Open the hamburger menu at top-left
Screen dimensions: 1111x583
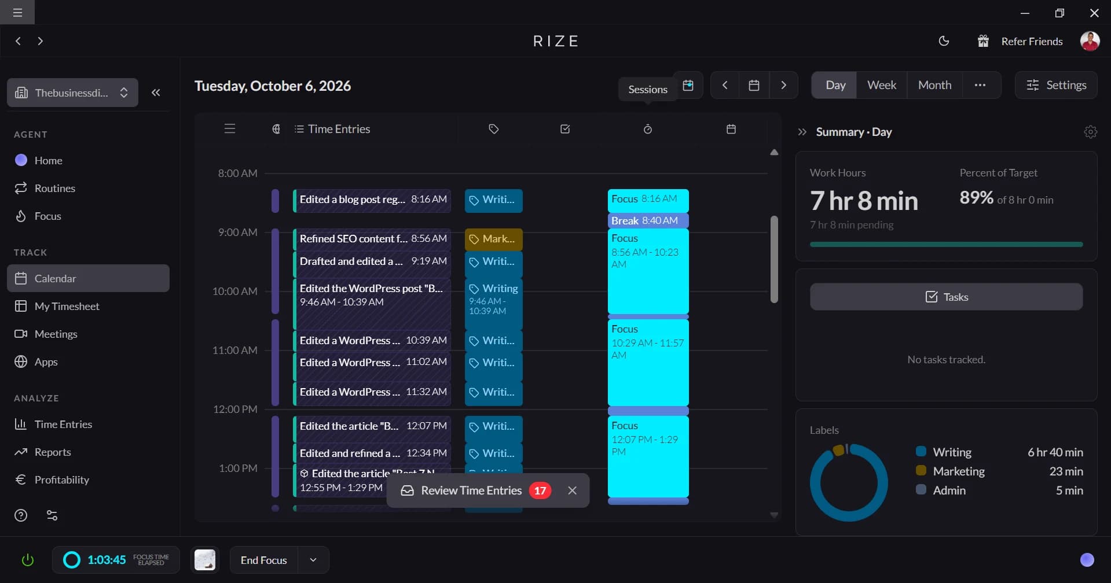tap(17, 12)
